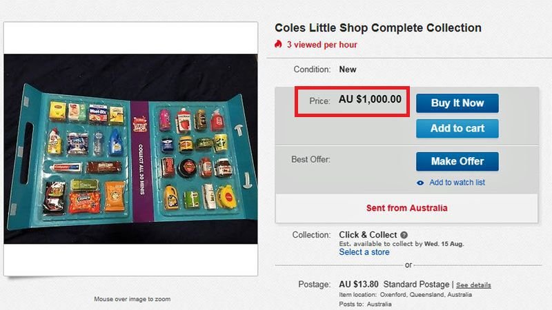Click the Mouse over image to zoom caption
Viewport: 552px width, 310px height.
[x=132, y=299]
